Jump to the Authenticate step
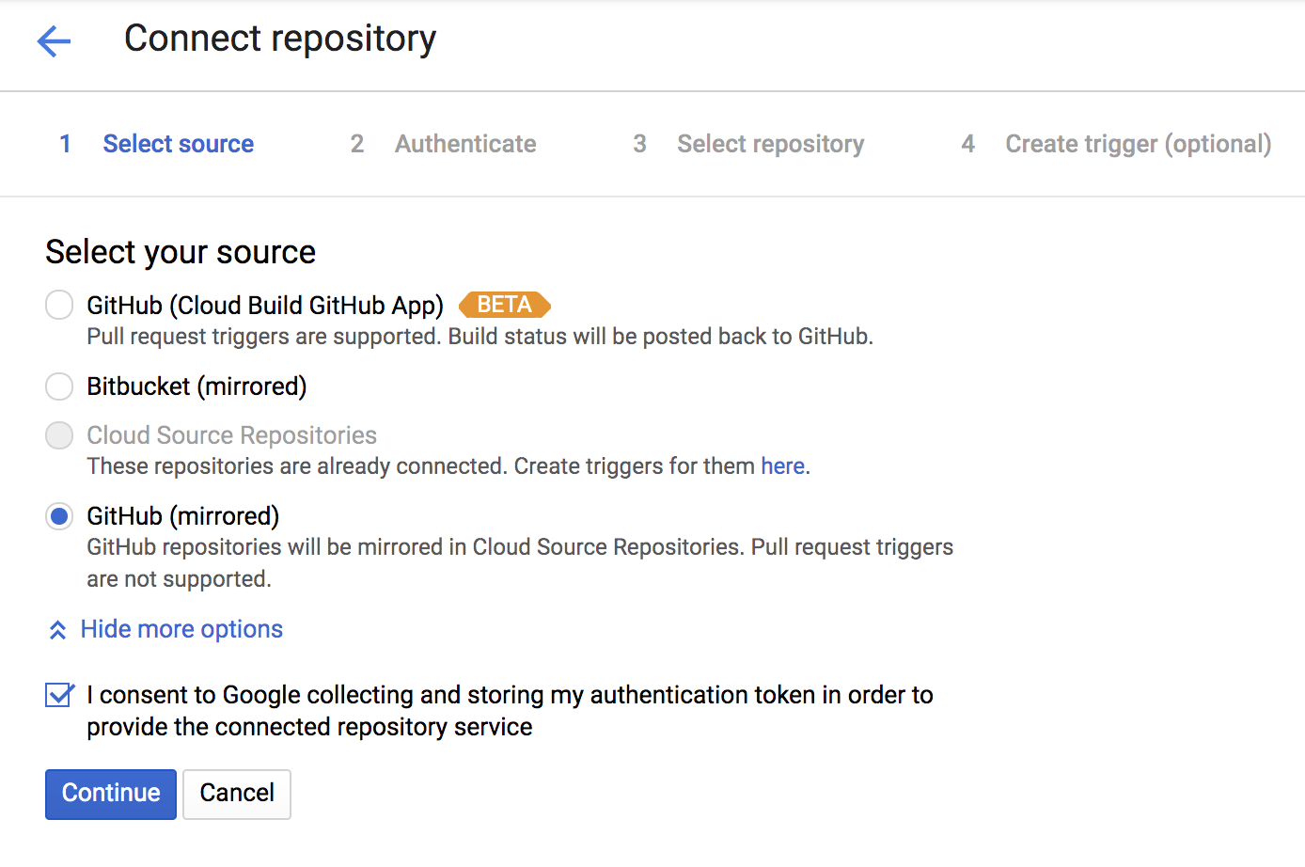 pyautogui.click(x=465, y=144)
